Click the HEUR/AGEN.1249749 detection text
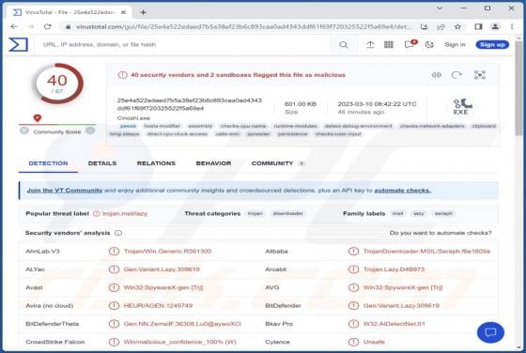The image size is (526, 353). pyautogui.click(x=158, y=306)
